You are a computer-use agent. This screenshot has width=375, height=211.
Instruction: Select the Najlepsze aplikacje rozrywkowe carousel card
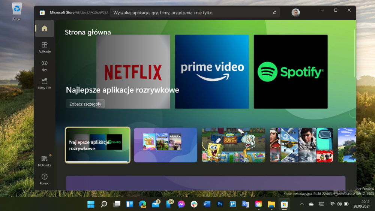pyautogui.click(x=97, y=145)
